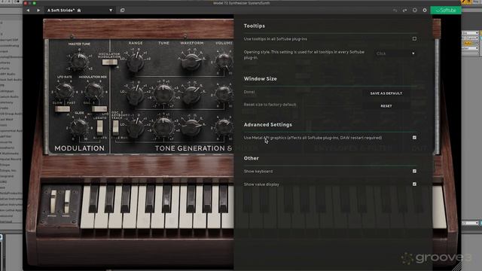
Task: Open the 'A Soft Stride' preset name menu
Action: [x=64, y=11]
